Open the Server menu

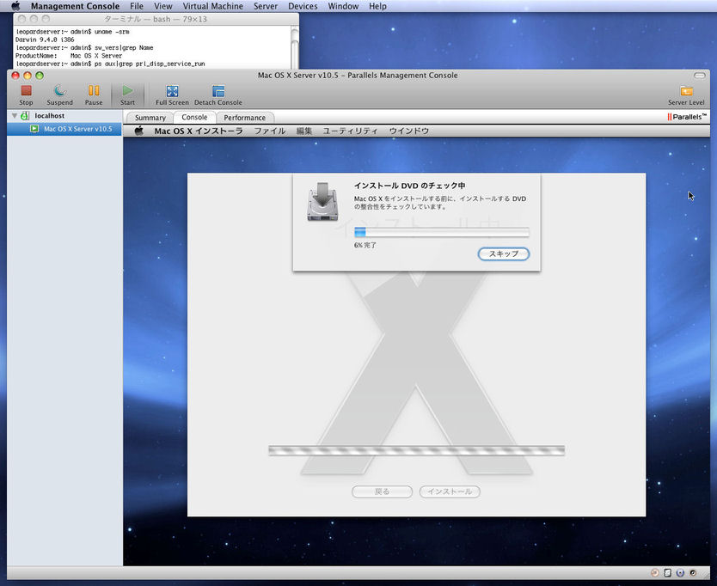tap(266, 6)
